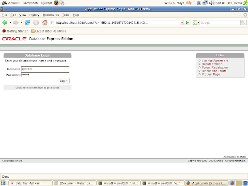Open the File menu
The height and width of the screenshot is (186, 248).
pyautogui.click(x=4, y=15)
